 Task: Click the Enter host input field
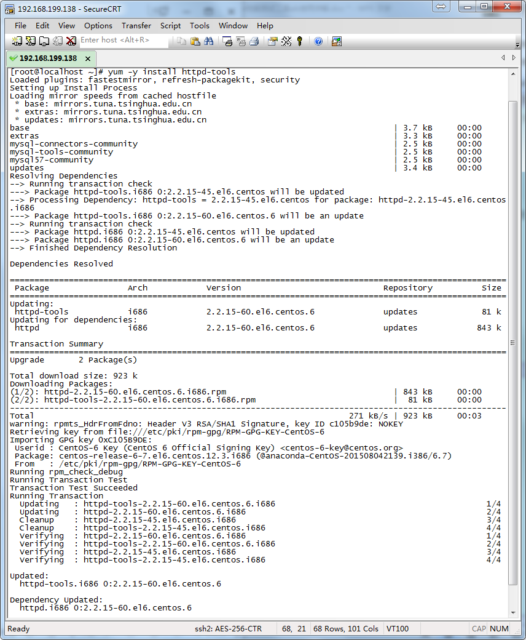tap(124, 40)
